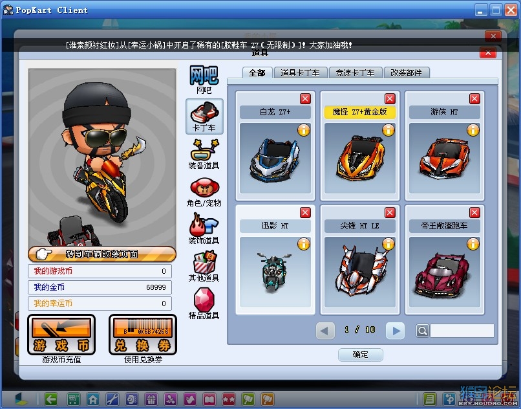The image size is (521, 409).
Task: Open 使用兑换券 redeem voucher button
Action: (143, 335)
